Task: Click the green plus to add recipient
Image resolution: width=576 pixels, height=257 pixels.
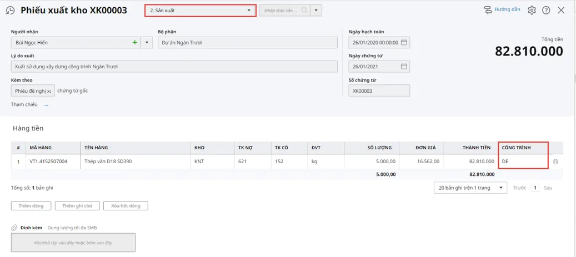Action: click(135, 42)
